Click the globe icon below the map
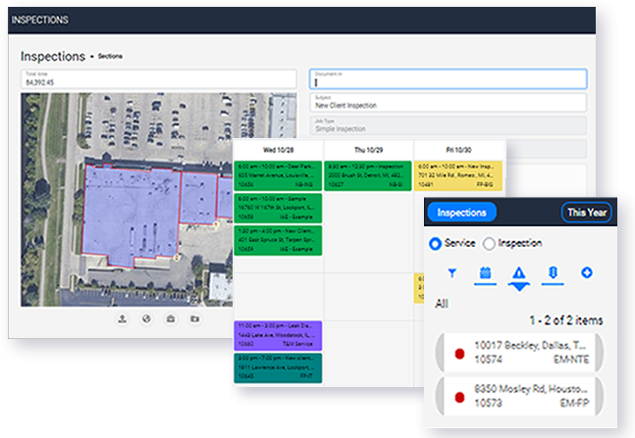 point(146,319)
